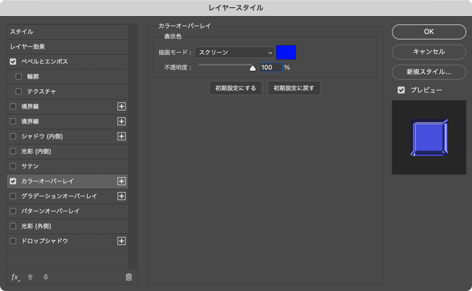Select the パターンオーバーレイ effect entry

[50, 211]
